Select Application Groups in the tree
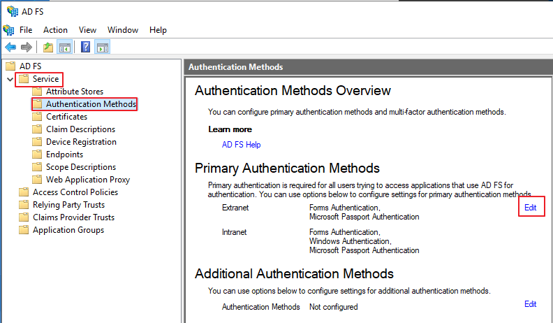The height and width of the screenshot is (323, 553). [68, 230]
